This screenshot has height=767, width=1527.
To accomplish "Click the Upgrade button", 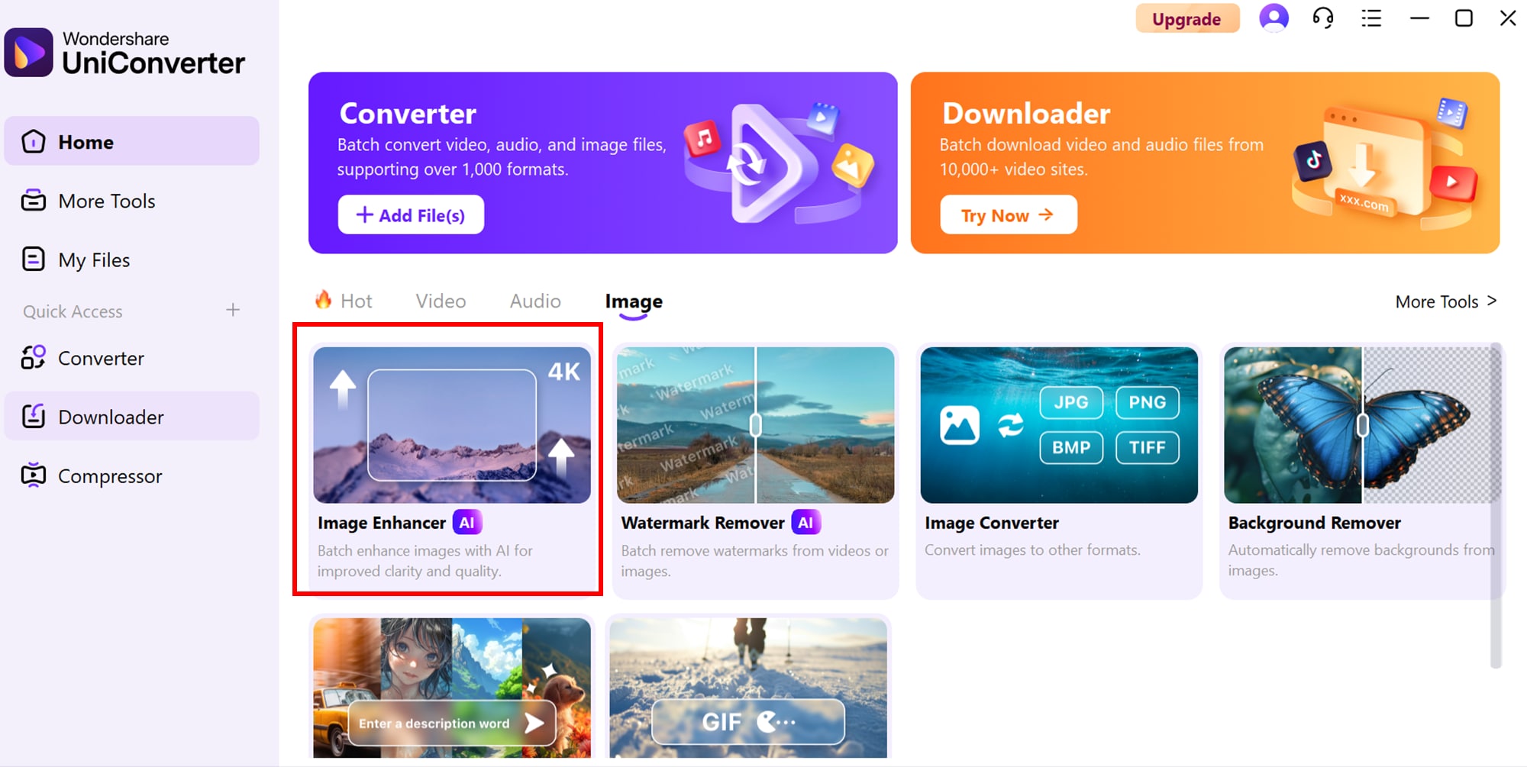I will [x=1186, y=18].
